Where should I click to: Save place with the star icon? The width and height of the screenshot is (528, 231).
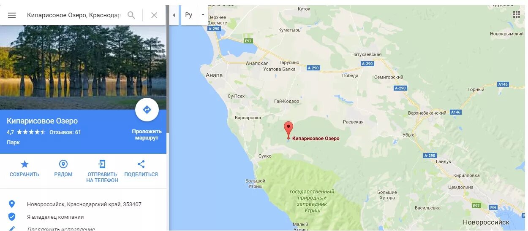24,169
